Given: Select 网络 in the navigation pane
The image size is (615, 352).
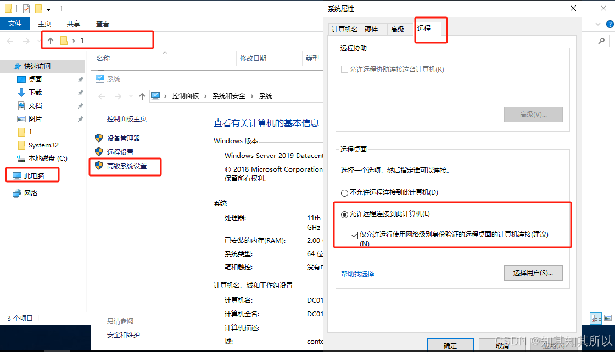Looking at the screenshot, I should pos(31,194).
